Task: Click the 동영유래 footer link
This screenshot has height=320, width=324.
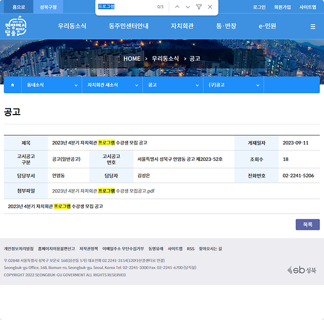Action: [x=156, y=249]
